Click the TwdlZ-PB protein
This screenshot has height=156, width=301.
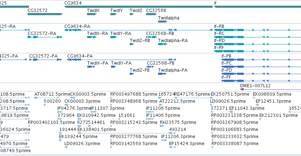(132, 74)
